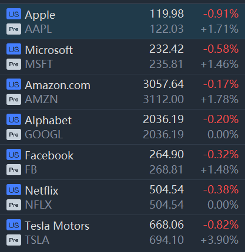This screenshot has width=245, height=252.
Task: Click the US badge beside Microsoft
Action: 14,49
